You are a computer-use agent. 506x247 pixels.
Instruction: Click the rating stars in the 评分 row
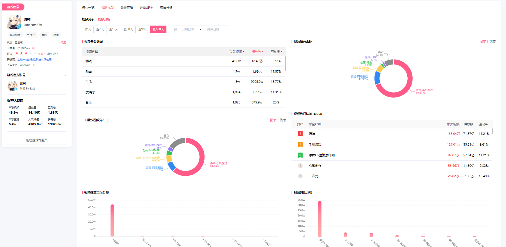26,53
